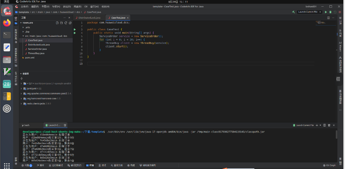345x169 pixels.
Task: Click the green Run button in toolbar
Action: click(326, 12)
